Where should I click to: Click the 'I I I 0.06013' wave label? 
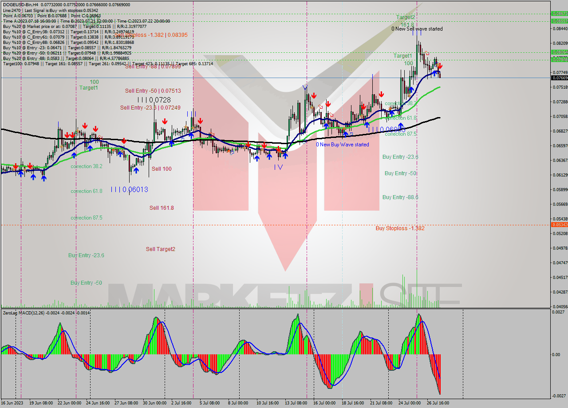(x=130, y=189)
